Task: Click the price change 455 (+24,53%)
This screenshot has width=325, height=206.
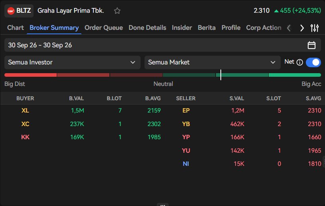Action: click(297, 10)
